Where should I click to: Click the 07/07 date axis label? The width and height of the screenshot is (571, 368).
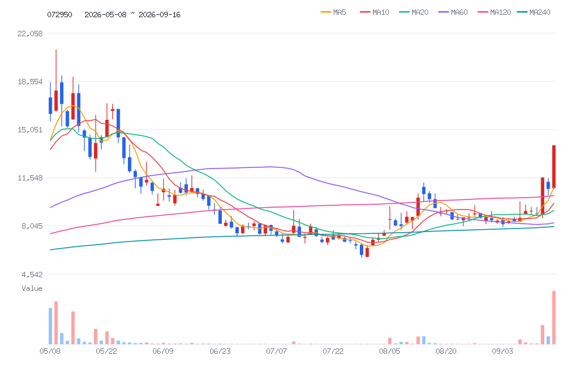(x=277, y=351)
